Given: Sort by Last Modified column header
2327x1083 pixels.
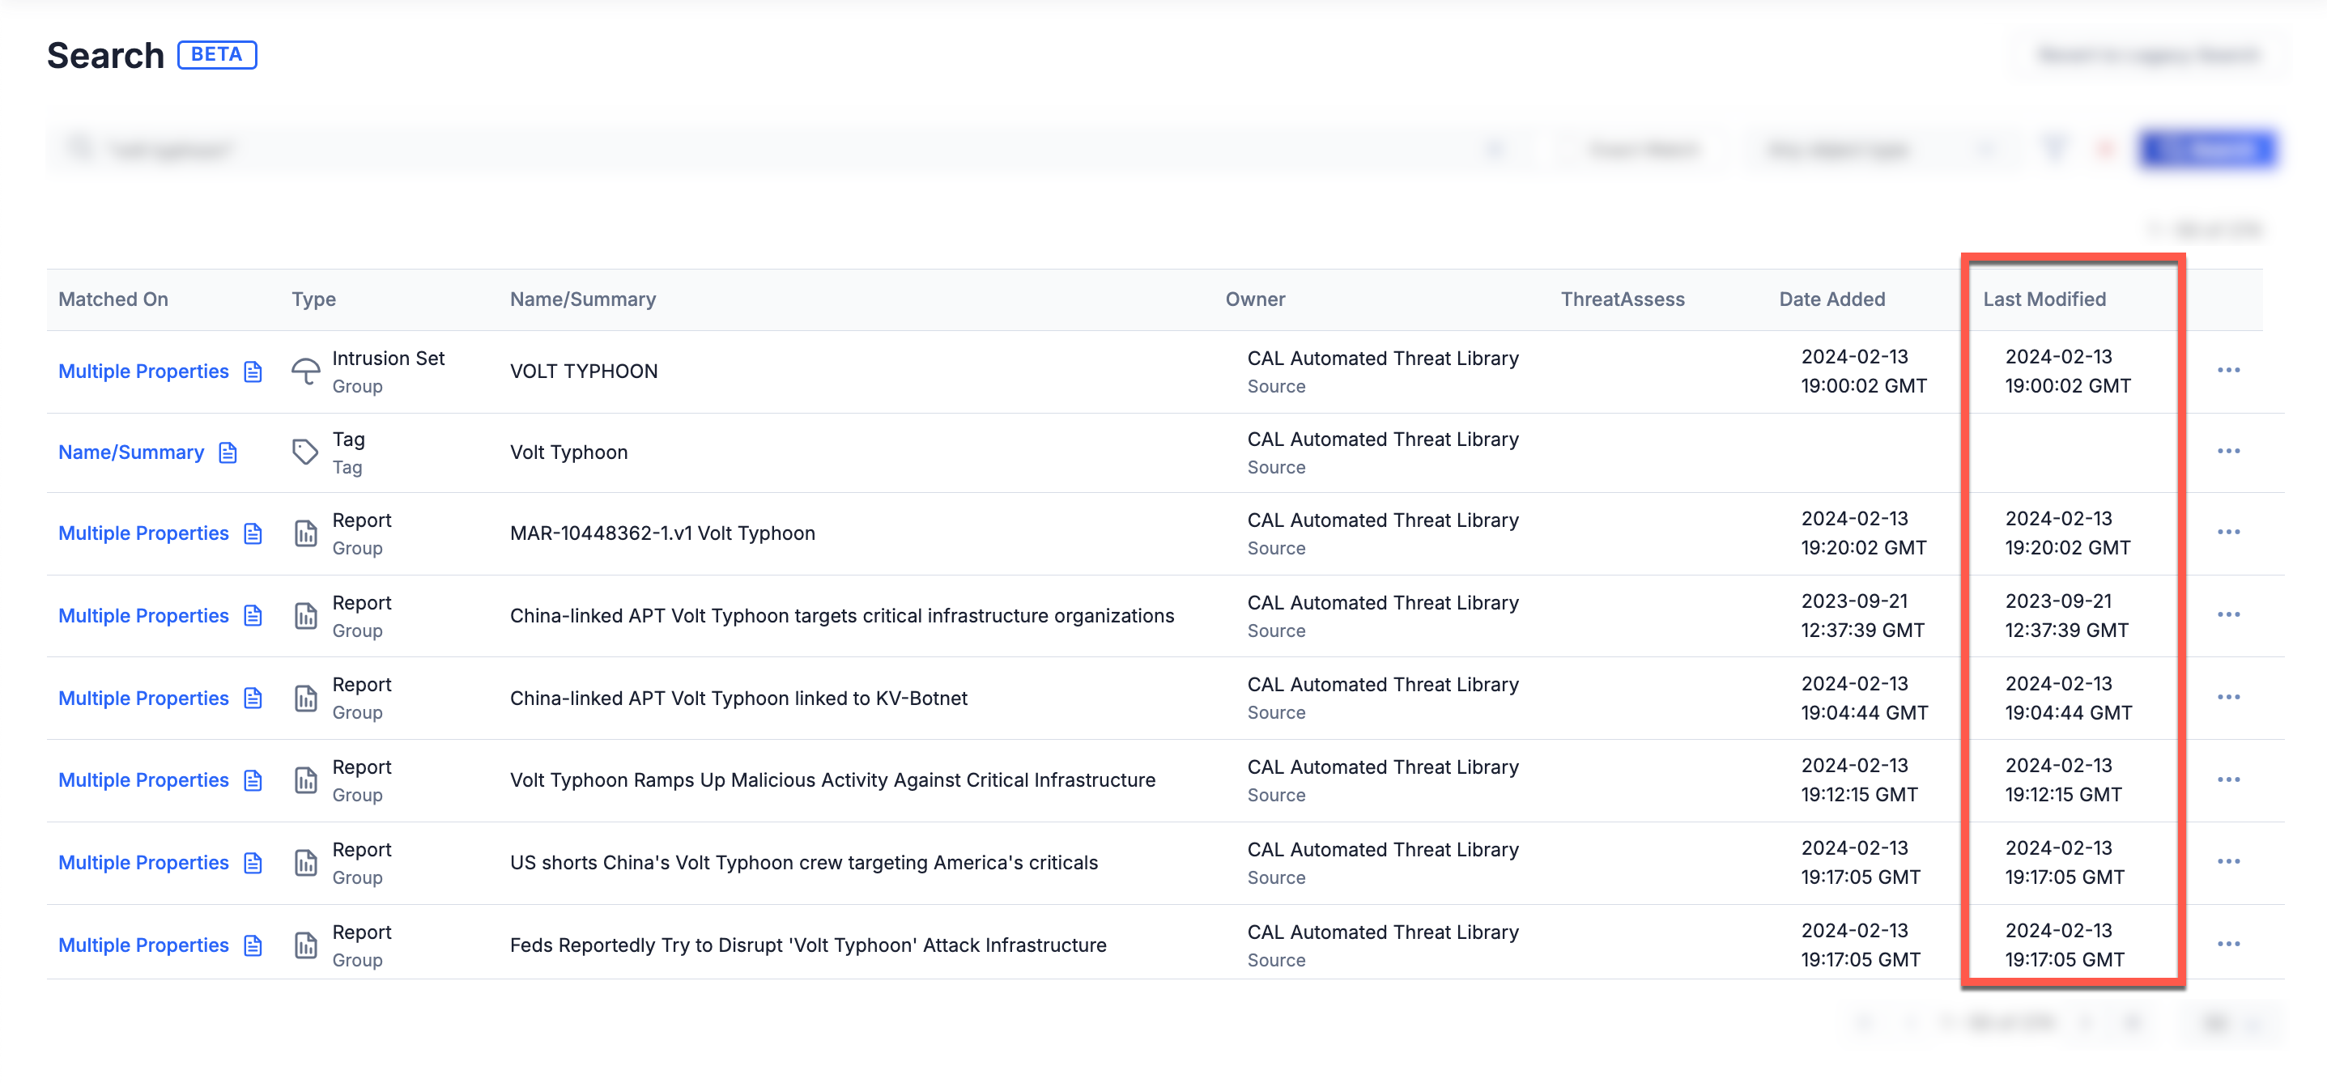Looking at the screenshot, I should coord(2044,299).
